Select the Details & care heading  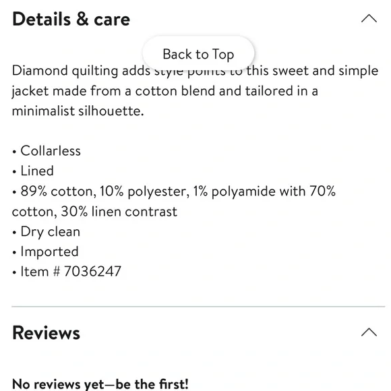[x=71, y=19]
